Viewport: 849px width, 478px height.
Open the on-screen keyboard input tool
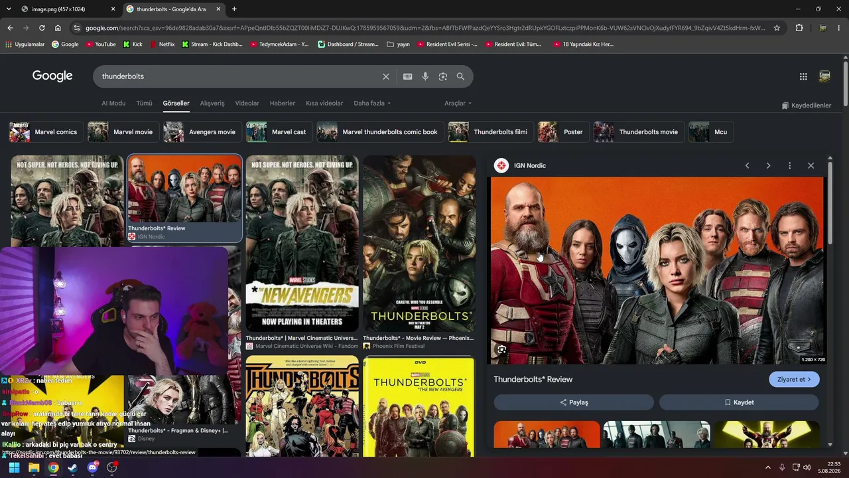(x=408, y=76)
